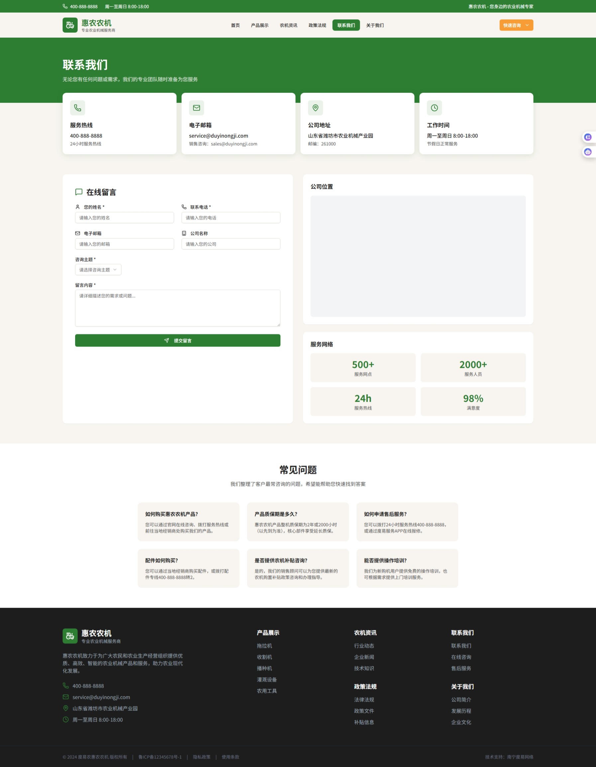Click the phone icon on 服务热线 card
The image size is (596, 767).
click(77, 108)
